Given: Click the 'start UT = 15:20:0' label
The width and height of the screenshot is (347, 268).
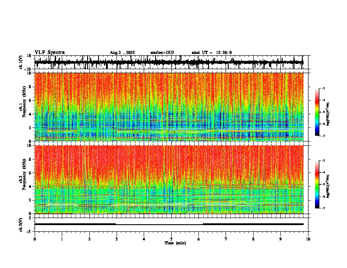Looking at the screenshot, I should [x=212, y=53].
